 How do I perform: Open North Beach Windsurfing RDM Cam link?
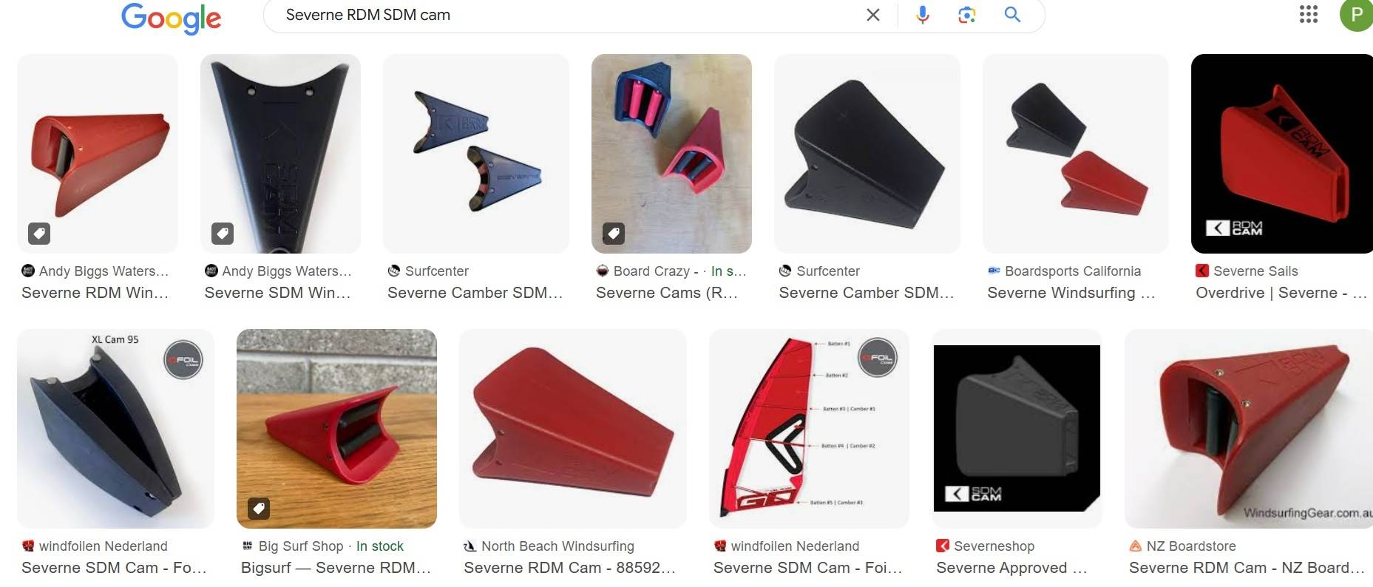[569, 568]
